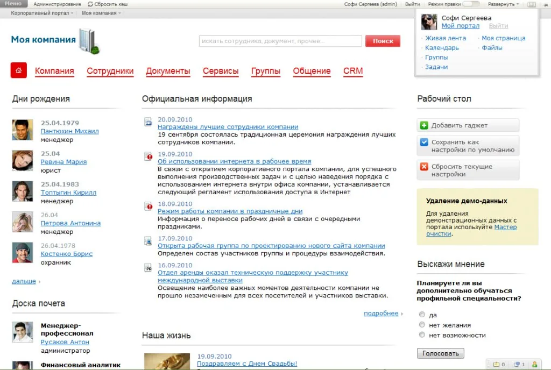Choose 'нет возможности' poll answer

point(422,335)
